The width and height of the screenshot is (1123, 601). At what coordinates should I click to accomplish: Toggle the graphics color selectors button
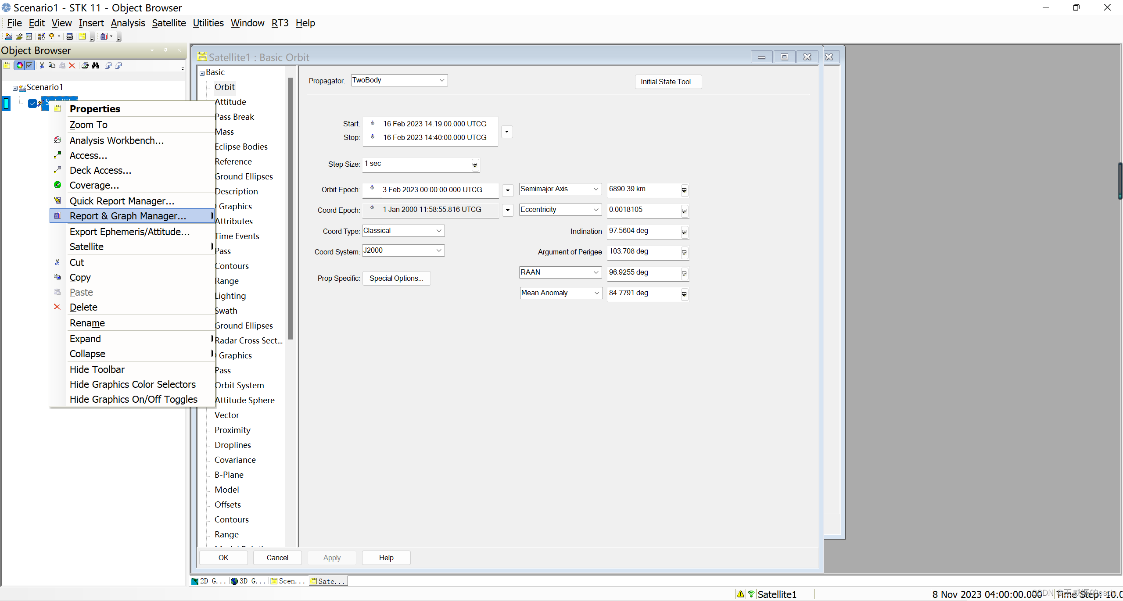coord(19,65)
